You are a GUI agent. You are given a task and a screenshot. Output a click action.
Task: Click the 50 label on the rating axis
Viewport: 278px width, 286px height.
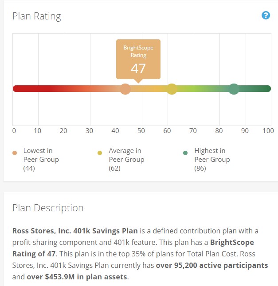coord(141,131)
